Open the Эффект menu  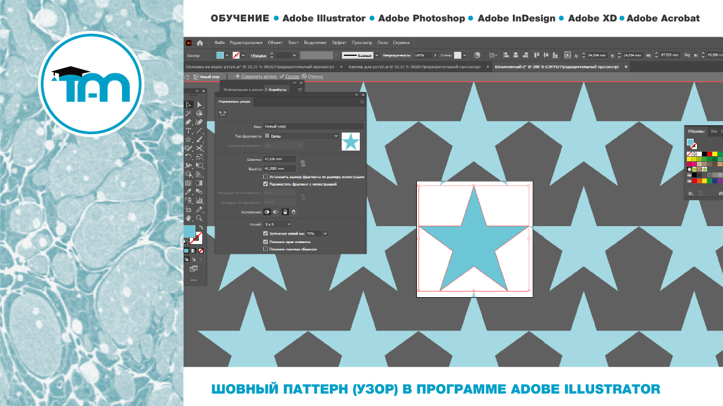click(x=339, y=43)
